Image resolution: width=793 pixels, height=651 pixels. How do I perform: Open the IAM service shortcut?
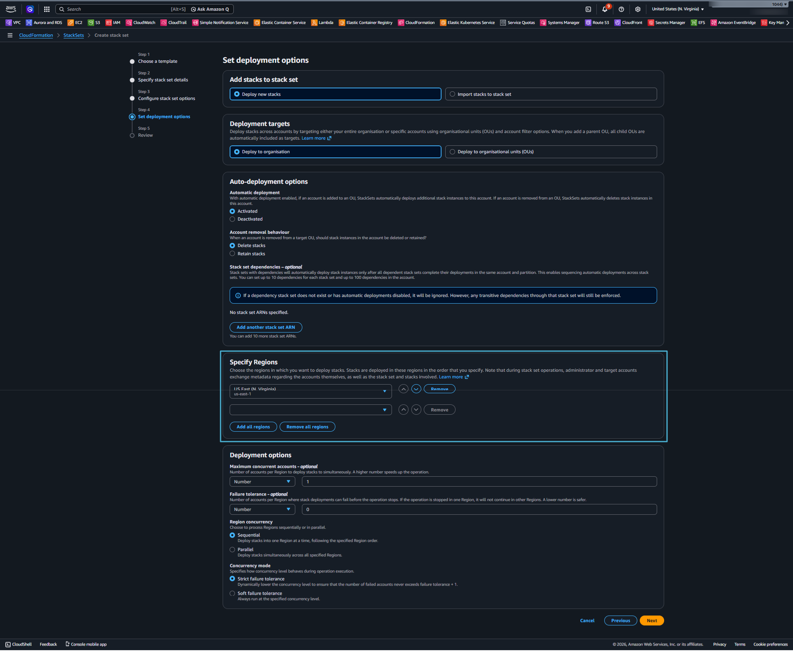tap(113, 23)
